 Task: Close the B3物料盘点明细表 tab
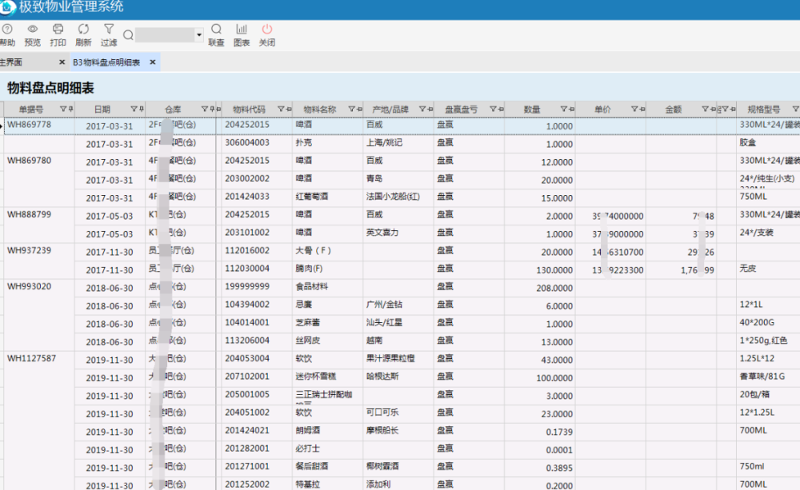tap(153, 62)
